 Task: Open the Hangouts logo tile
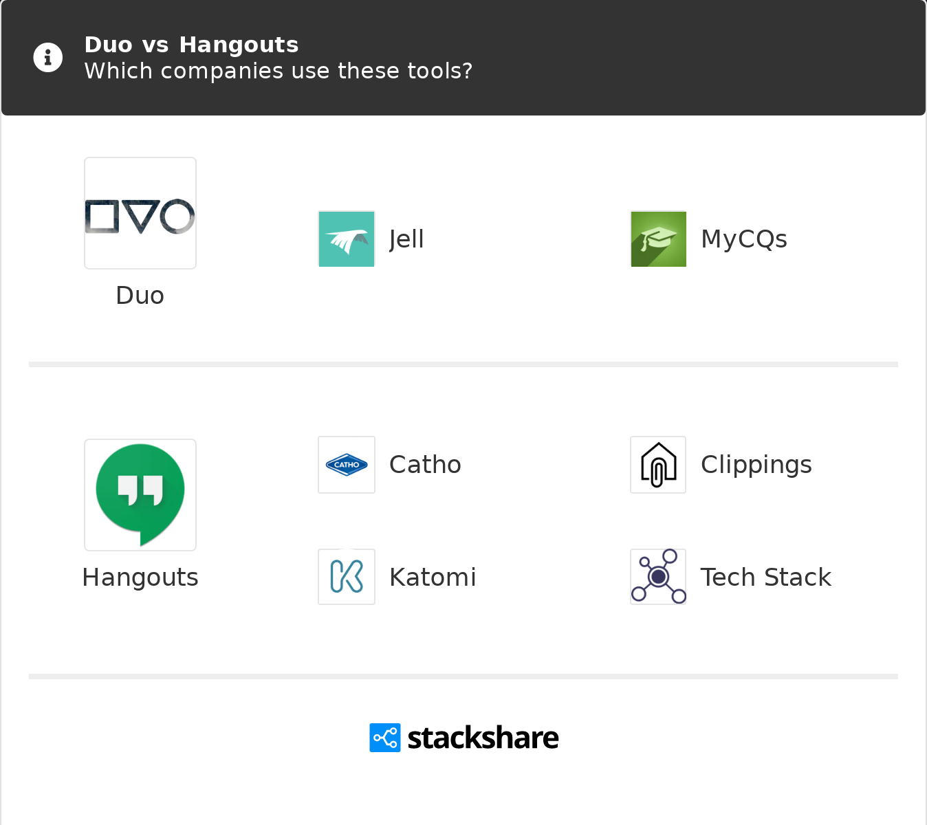click(x=140, y=495)
